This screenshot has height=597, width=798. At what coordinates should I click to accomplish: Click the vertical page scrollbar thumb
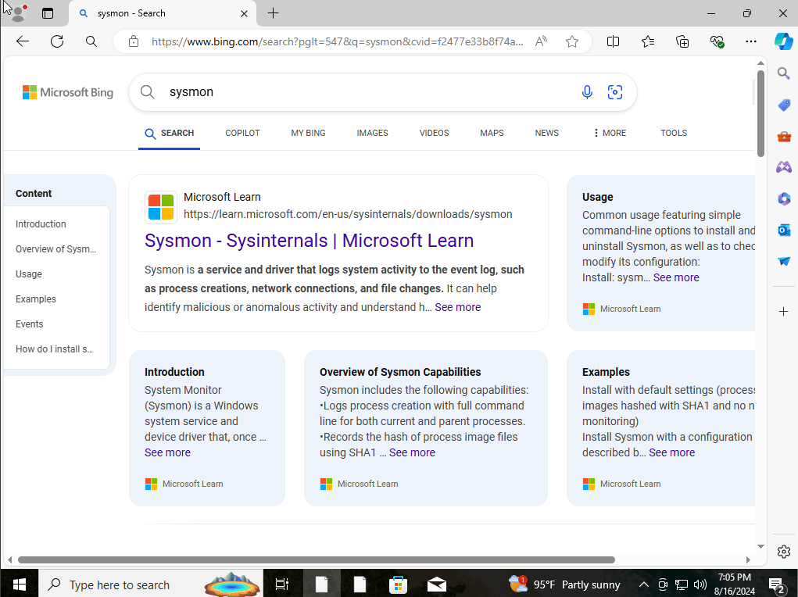pyautogui.click(x=760, y=113)
